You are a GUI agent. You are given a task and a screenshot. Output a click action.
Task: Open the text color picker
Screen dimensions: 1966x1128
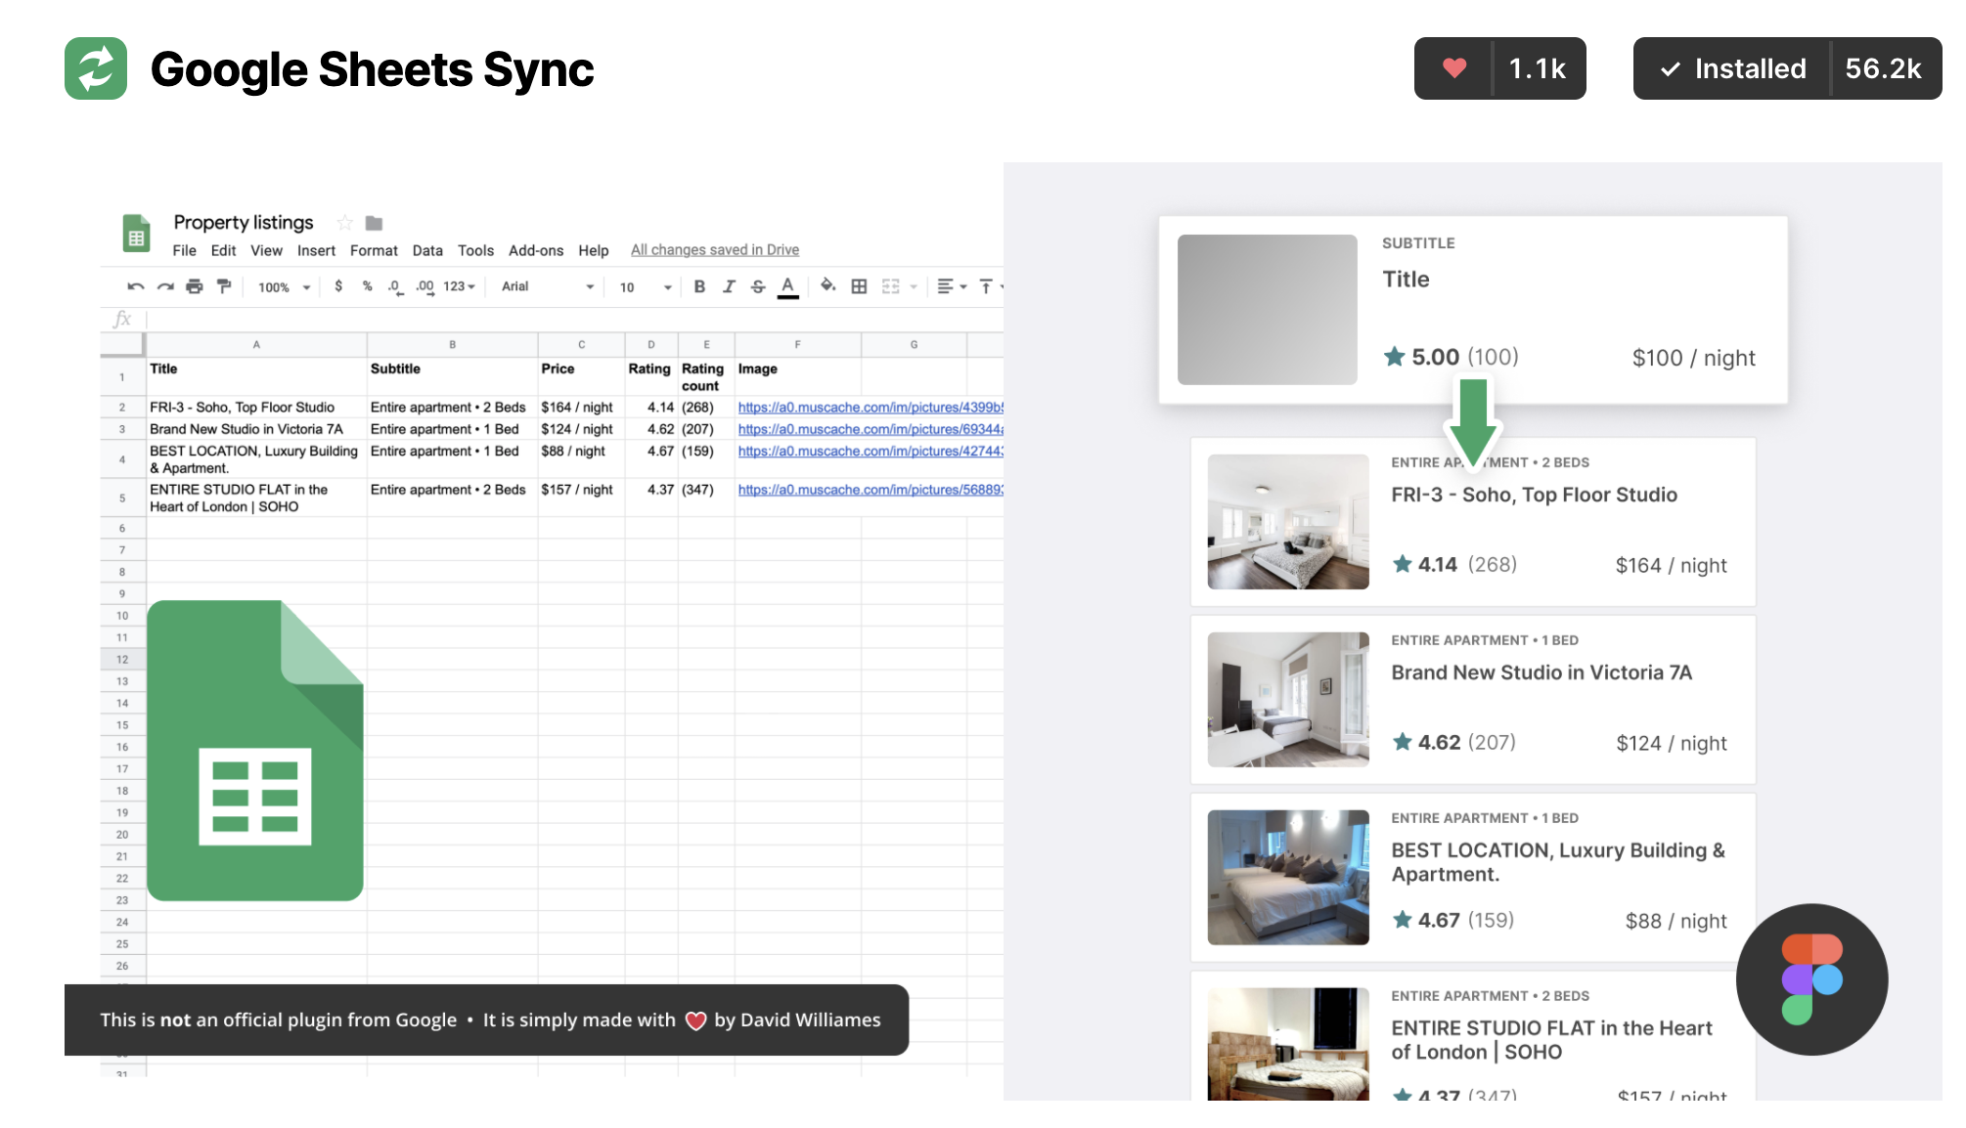pos(787,287)
